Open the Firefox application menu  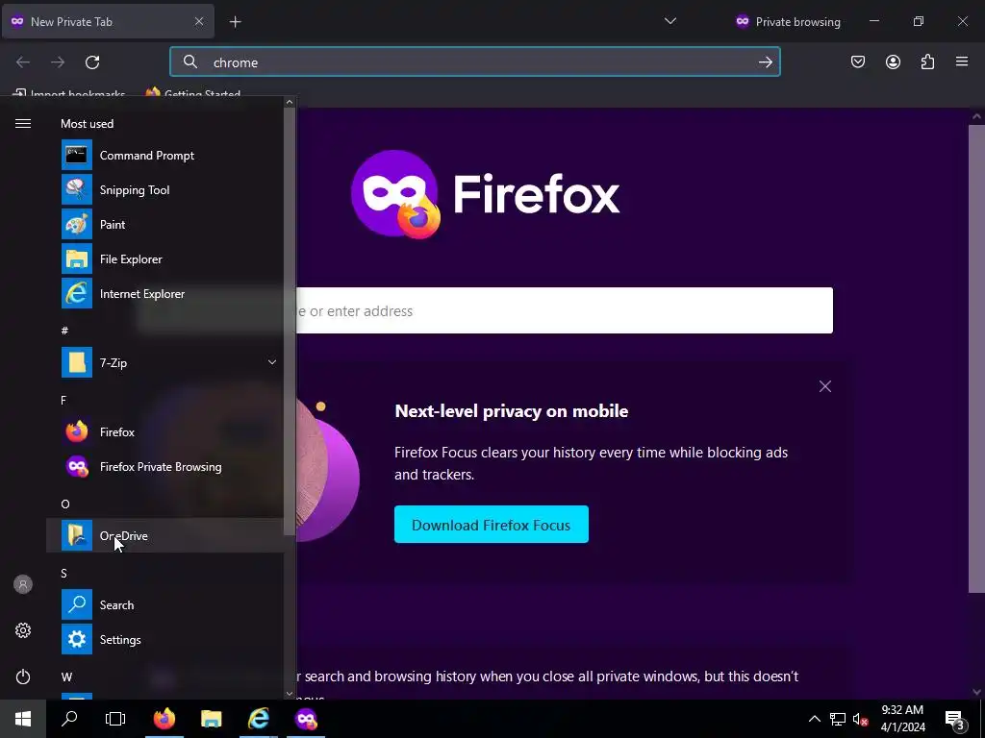pyautogui.click(x=962, y=62)
